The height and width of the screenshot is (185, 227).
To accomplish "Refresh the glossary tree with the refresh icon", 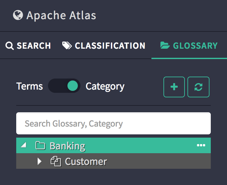I will point(198,87).
